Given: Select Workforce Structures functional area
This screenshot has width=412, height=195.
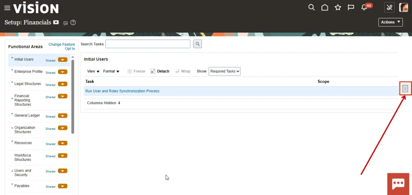Looking at the screenshot, I should (23, 158).
